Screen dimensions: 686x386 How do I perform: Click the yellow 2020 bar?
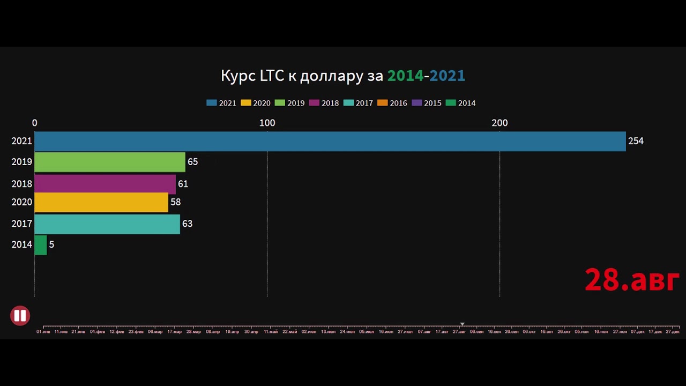[101, 202]
